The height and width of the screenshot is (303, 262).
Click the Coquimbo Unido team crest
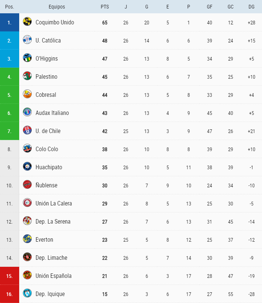tap(27, 21)
